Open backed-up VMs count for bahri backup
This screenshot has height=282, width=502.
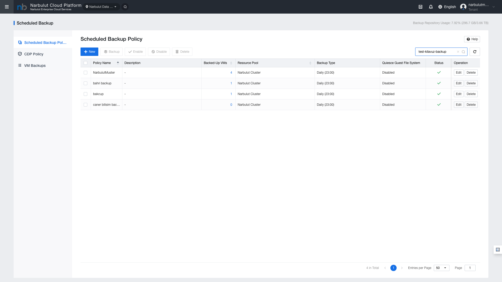coord(231,83)
